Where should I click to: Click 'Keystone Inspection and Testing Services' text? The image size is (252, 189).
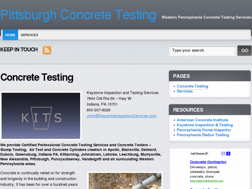pos(122,93)
